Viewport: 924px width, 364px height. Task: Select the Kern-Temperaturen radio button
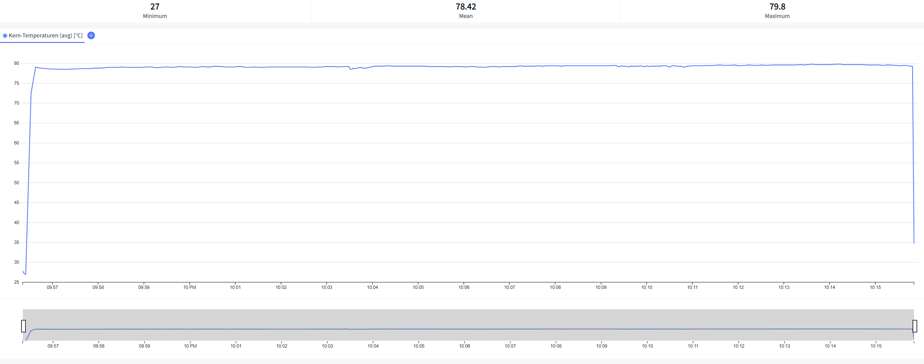[x=5, y=36]
